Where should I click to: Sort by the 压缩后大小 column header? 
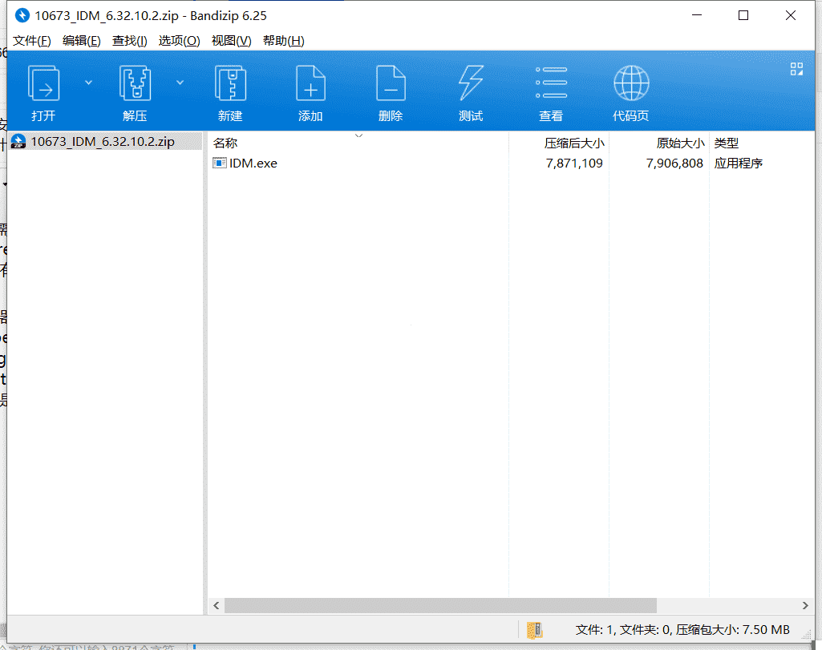pos(574,143)
